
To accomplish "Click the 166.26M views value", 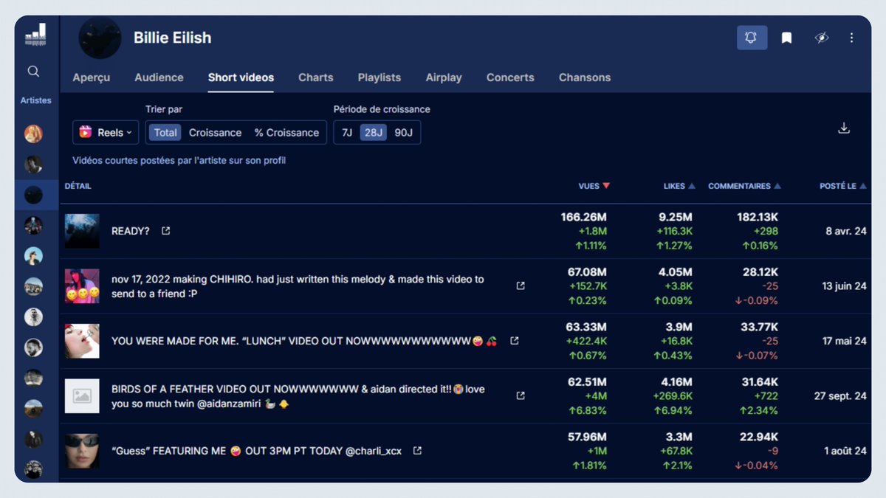I will 583,217.
